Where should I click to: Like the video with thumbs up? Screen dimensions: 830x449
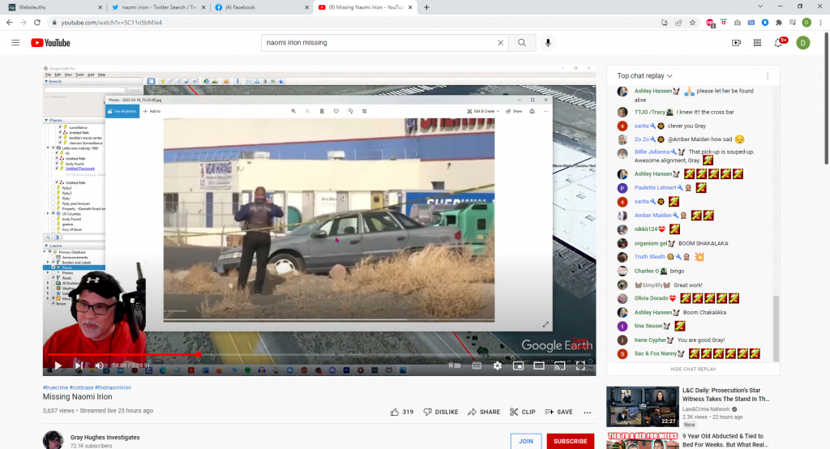(396, 412)
